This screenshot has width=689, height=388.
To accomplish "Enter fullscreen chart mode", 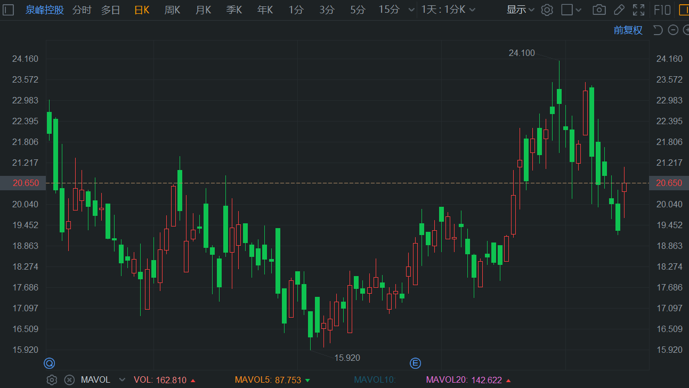I will (x=638, y=10).
